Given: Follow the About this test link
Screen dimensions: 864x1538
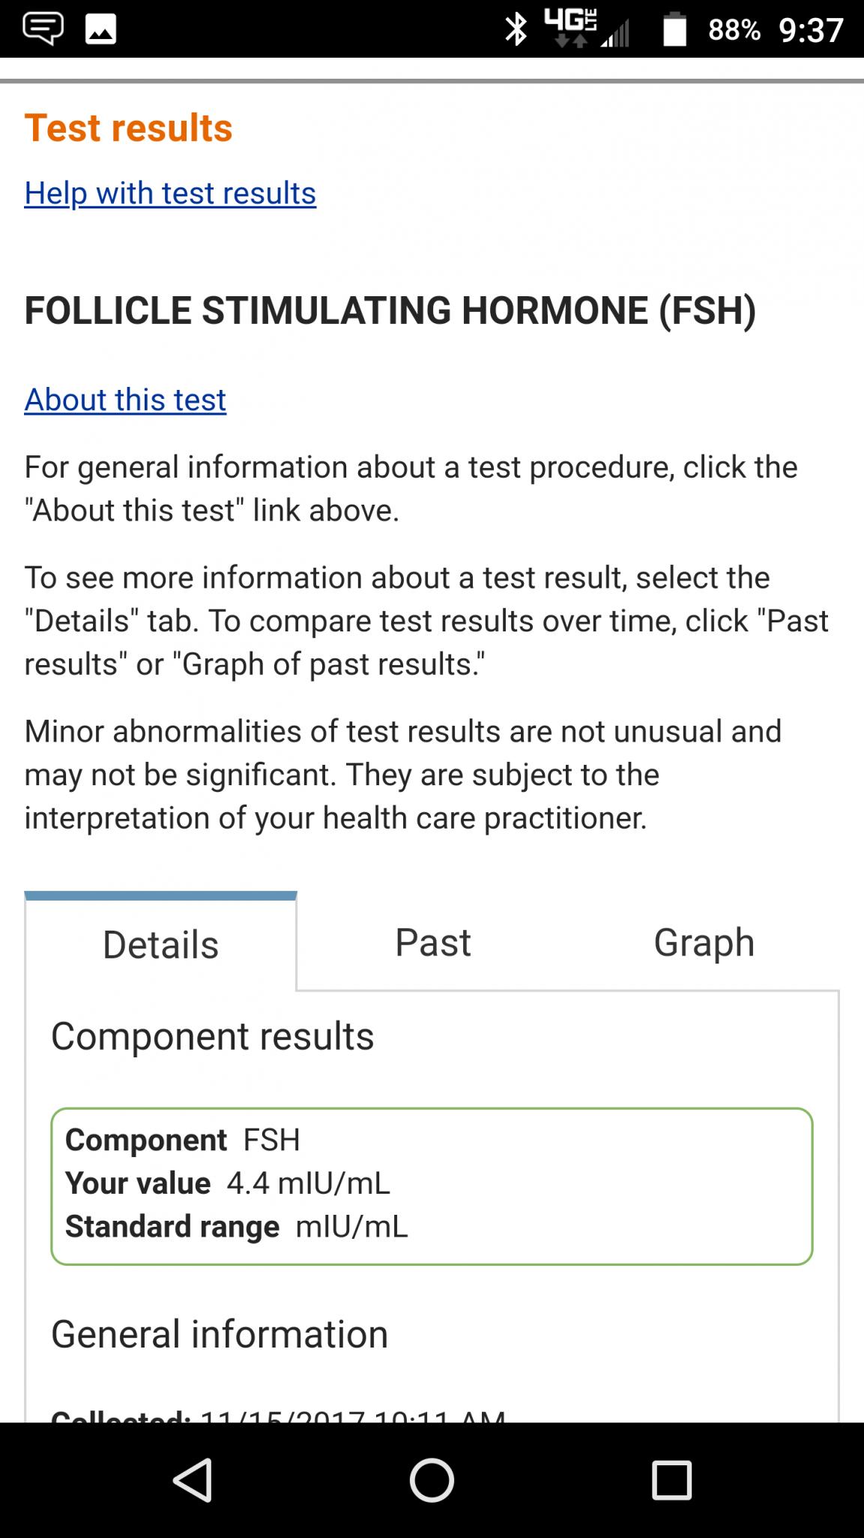Looking at the screenshot, I should (x=125, y=400).
